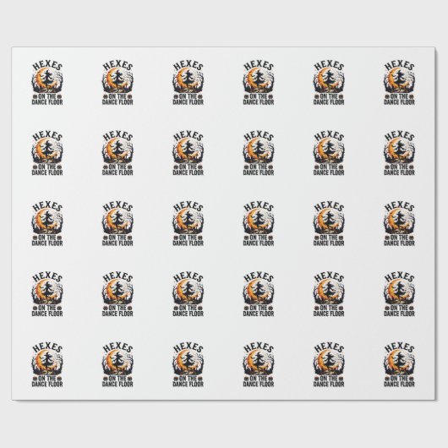Select the first Hexes design in bottom row

[47, 365]
